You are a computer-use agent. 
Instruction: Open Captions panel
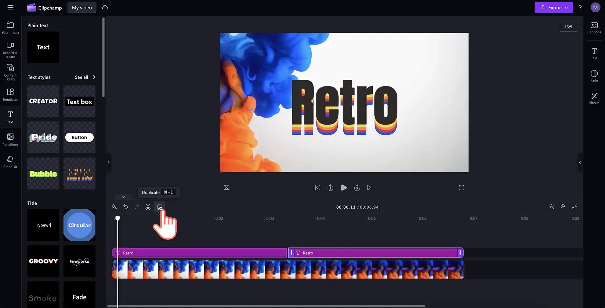point(594,28)
